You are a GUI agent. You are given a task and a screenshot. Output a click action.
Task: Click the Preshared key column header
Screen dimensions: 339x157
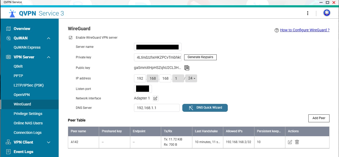click(x=115, y=131)
